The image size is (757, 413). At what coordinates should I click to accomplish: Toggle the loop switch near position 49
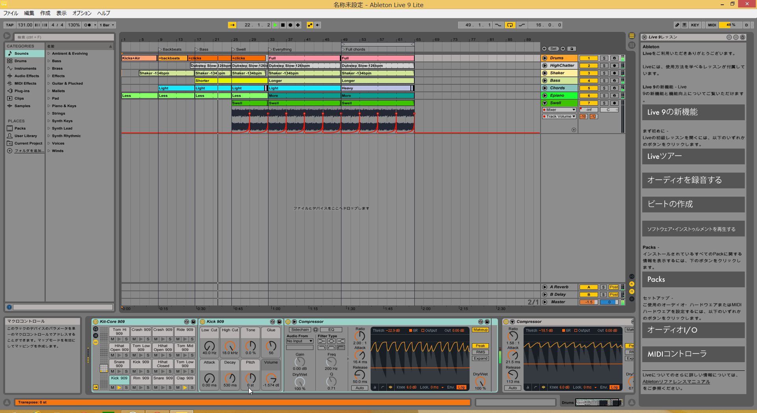coord(510,25)
